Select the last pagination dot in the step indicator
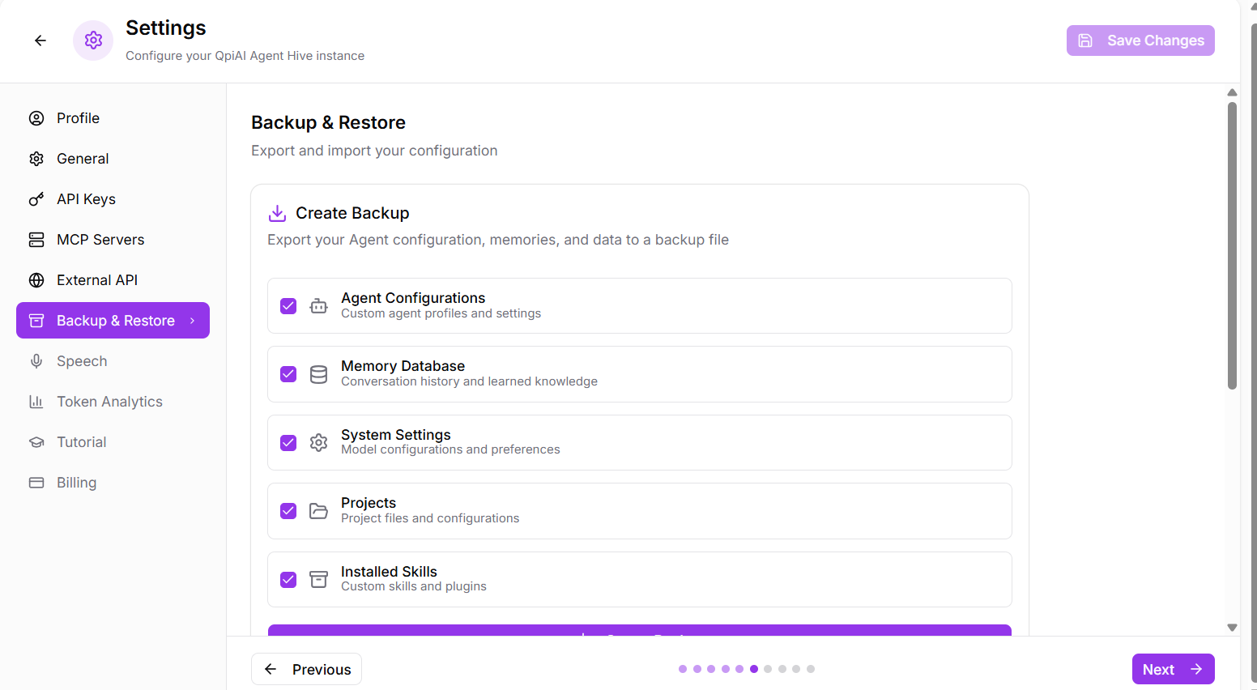Screen dimensions: 1257x690 (811, 669)
